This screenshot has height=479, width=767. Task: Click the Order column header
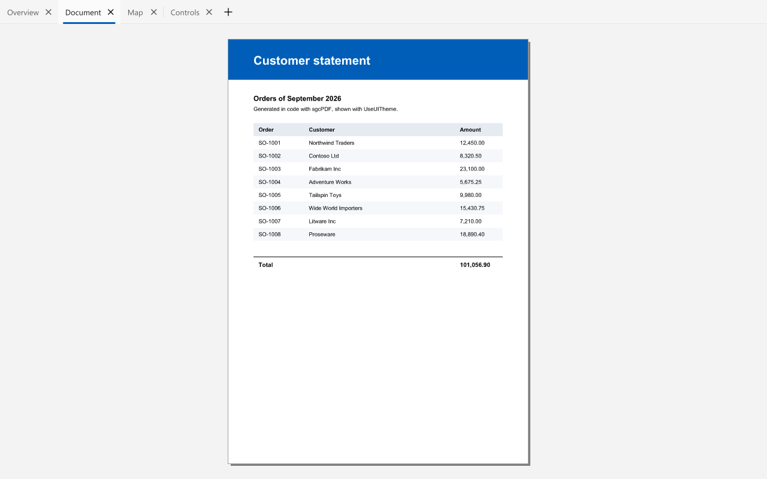tap(266, 130)
